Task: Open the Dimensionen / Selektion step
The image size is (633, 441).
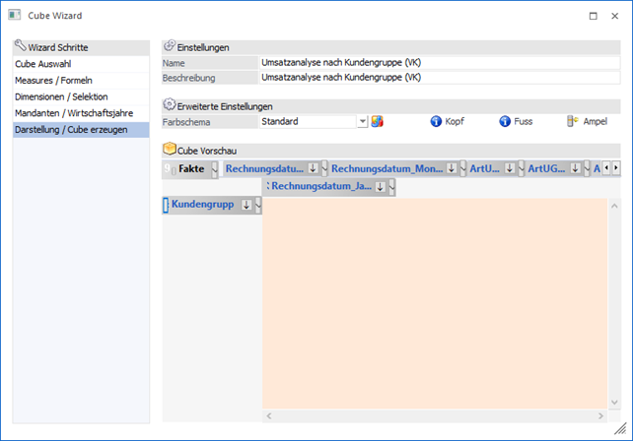Action: coord(61,96)
